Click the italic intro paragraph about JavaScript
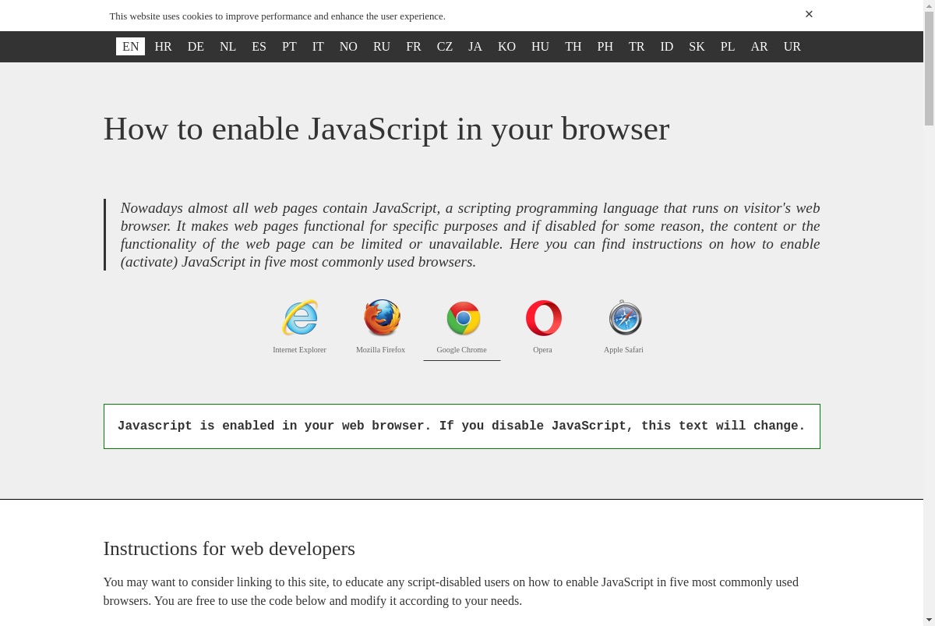Viewport: 935px width, 626px height. click(470, 235)
